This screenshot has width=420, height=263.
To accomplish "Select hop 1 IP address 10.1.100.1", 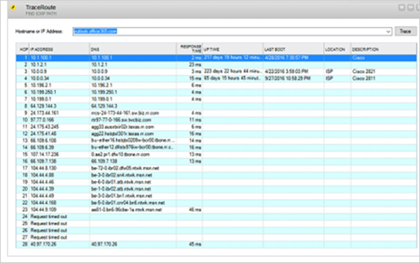I will click(41, 58).
